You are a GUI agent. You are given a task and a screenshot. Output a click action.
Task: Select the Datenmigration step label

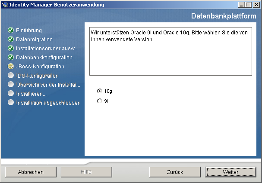34,40
